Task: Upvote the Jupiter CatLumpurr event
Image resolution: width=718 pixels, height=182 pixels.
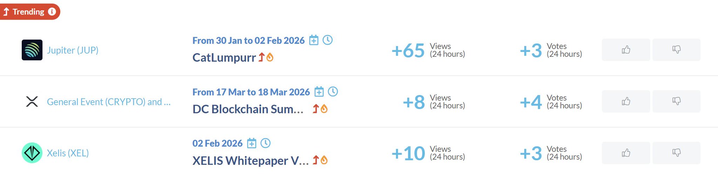Action: pyautogui.click(x=626, y=50)
